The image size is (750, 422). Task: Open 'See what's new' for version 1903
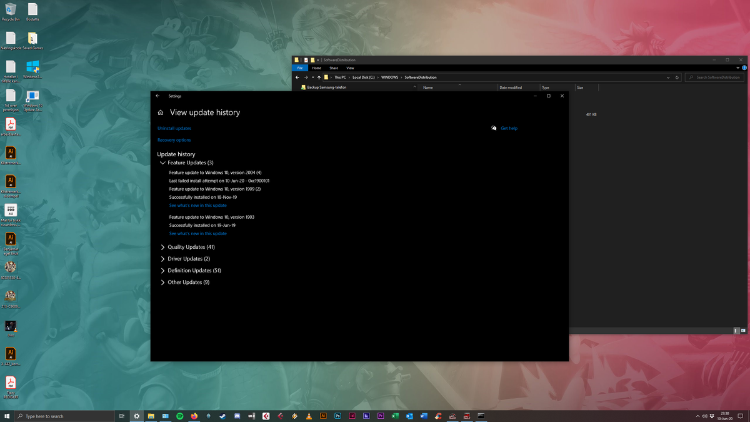[197, 233]
